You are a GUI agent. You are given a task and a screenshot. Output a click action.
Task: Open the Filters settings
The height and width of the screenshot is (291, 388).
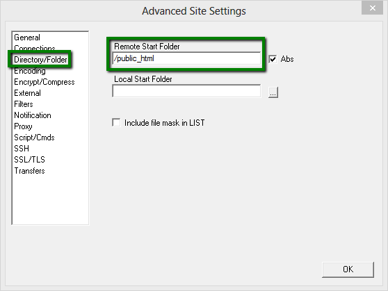[x=24, y=104]
